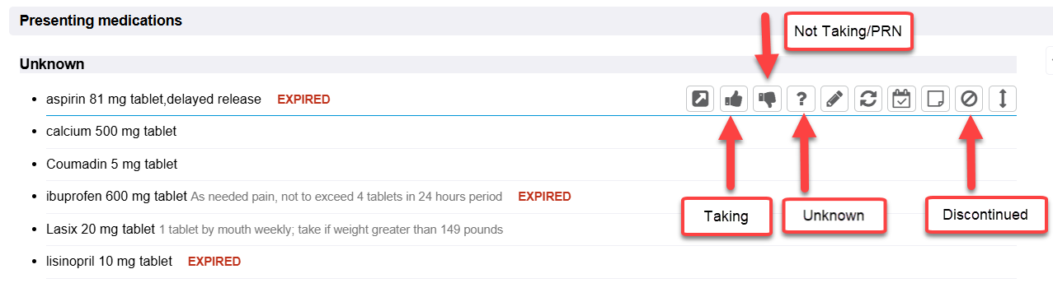Select calcium 500 mg tablet row
This screenshot has width=1053, height=297.
531,132
